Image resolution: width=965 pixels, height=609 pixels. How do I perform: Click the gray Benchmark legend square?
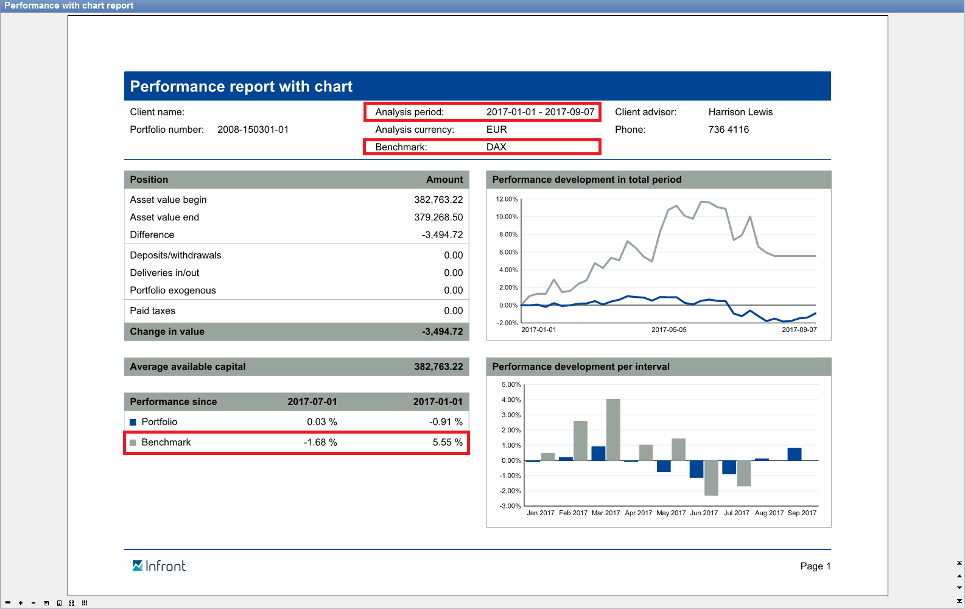tap(133, 443)
